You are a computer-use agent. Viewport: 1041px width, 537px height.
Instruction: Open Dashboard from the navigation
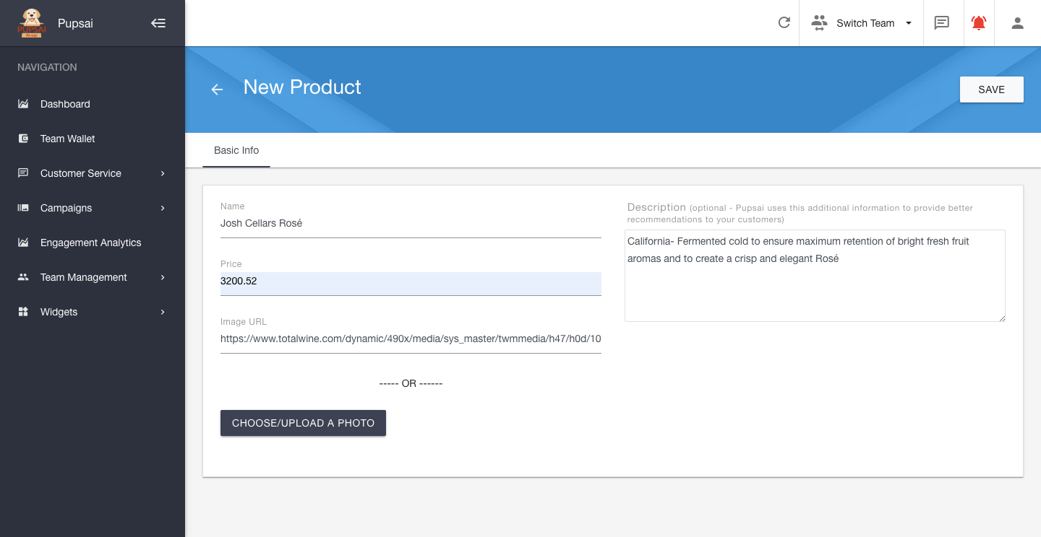pyautogui.click(x=65, y=104)
